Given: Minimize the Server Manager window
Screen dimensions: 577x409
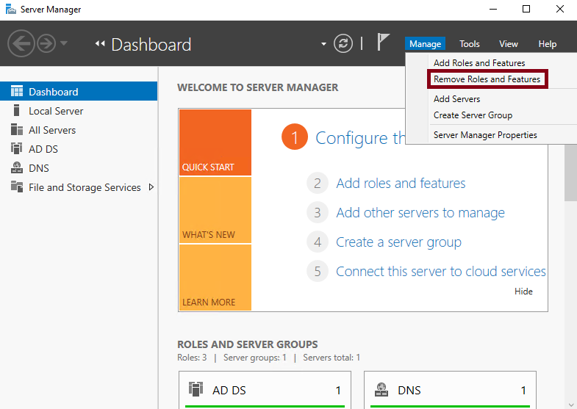Looking at the screenshot, I should tap(493, 9).
